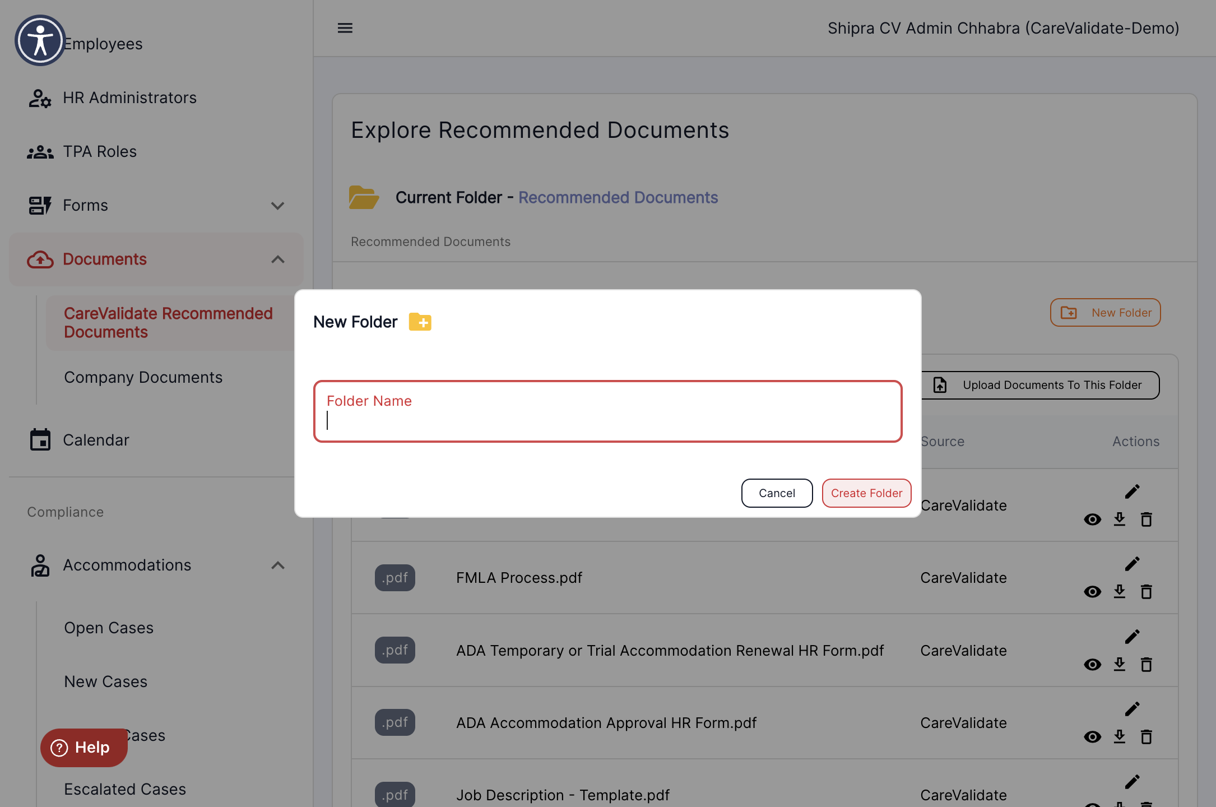
Task: Expand the Forms menu chevron
Action: point(277,206)
